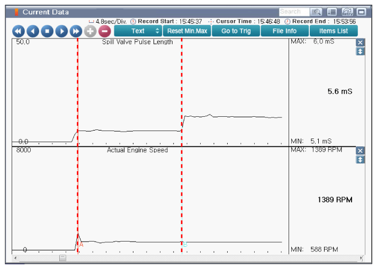
Task: Remove the Spill Valve Pulse Length graph
Action: click(x=360, y=43)
